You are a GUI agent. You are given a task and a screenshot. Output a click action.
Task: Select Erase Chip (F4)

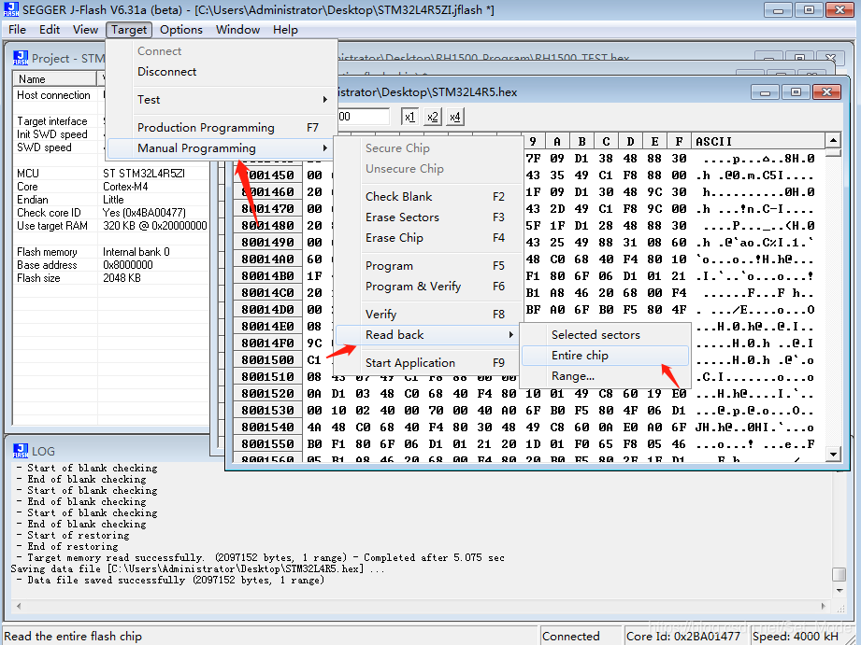point(429,238)
